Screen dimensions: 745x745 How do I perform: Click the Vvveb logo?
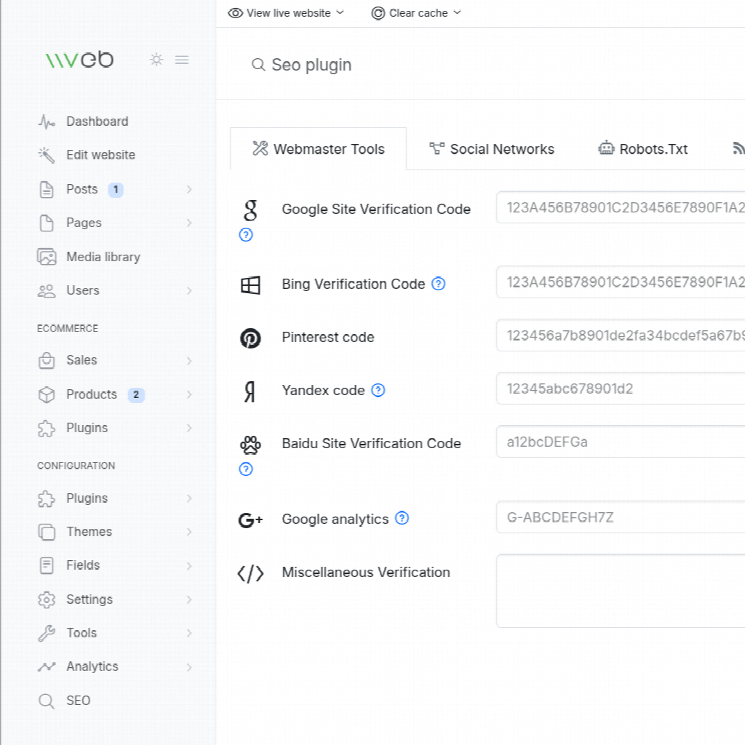(x=79, y=60)
